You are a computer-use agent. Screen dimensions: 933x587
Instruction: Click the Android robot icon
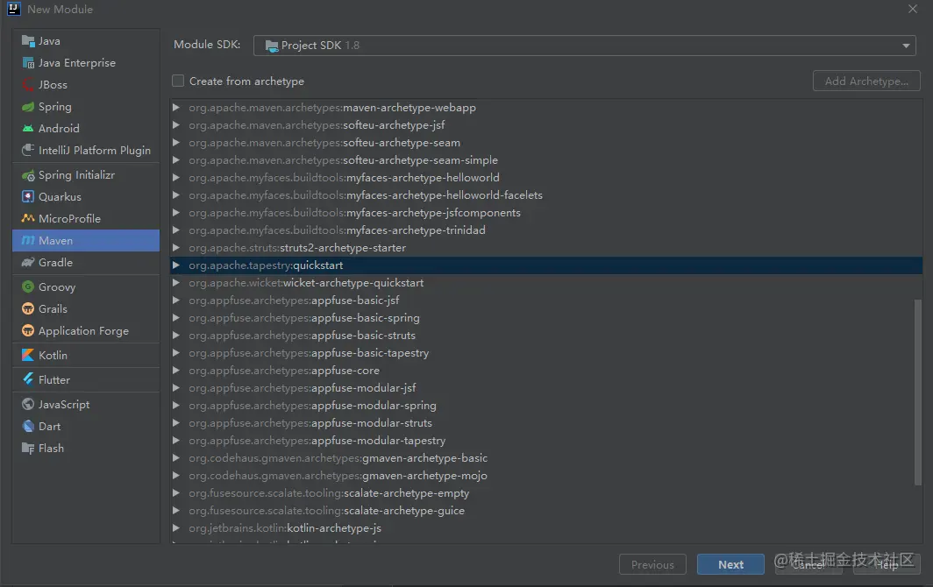click(x=29, y=129)
